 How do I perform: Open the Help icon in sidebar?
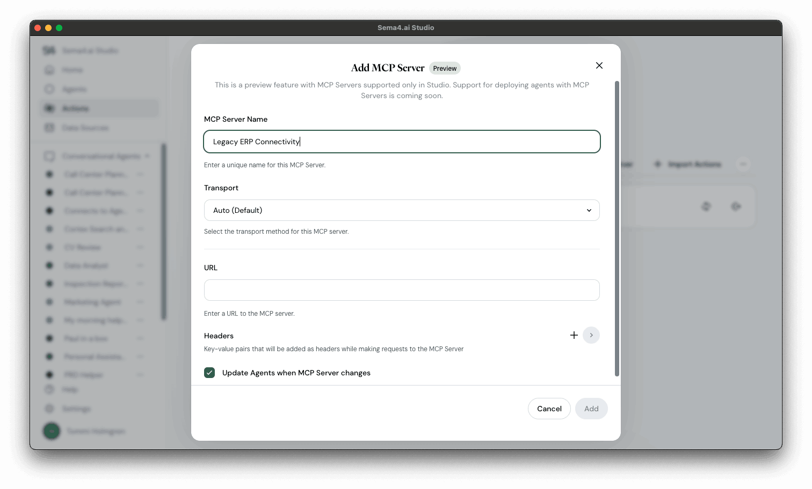pyautogui.click(x=49, y=389)
